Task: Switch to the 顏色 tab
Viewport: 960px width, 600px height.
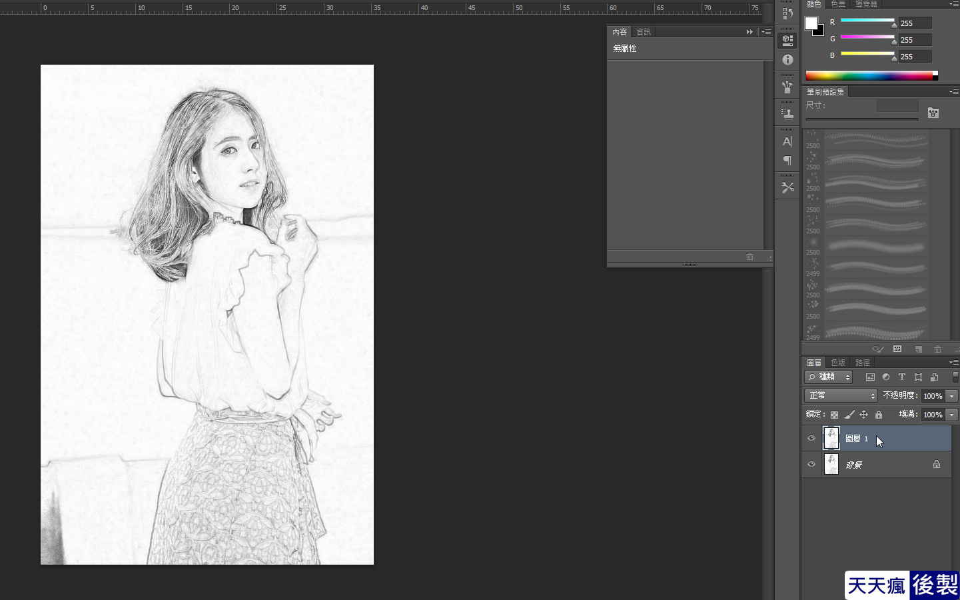Action: coord(814,4)
